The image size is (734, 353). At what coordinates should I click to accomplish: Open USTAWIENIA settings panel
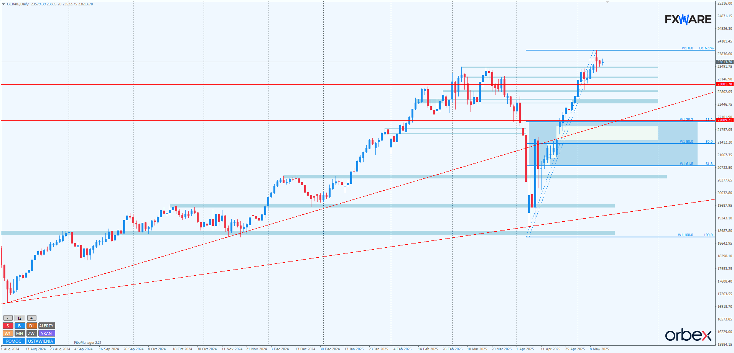41,341
